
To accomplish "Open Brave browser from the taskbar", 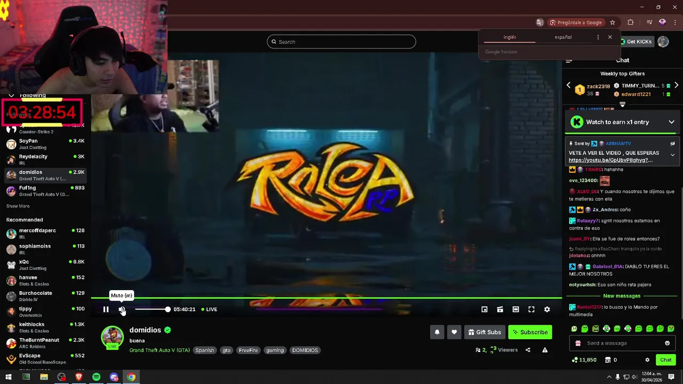I will click(x=79, y=377).
